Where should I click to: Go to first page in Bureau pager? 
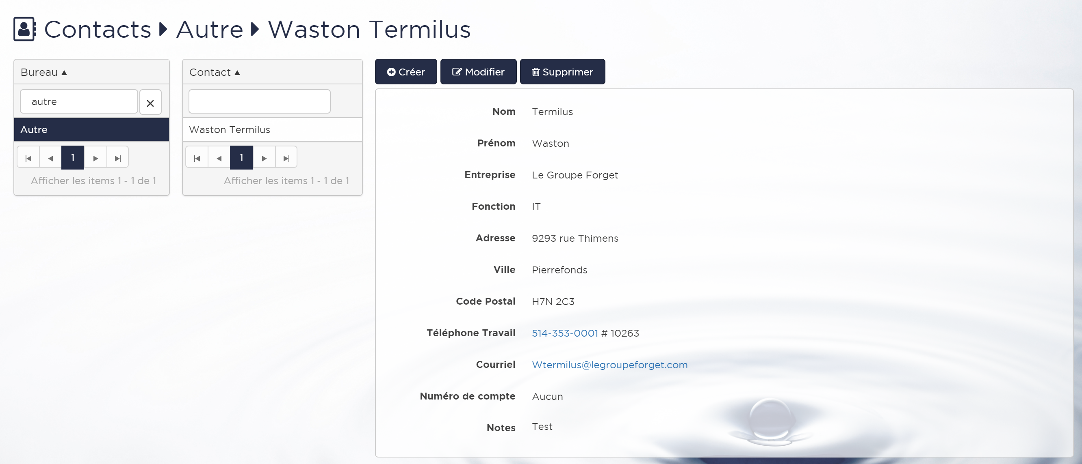(x=28, y=158)
